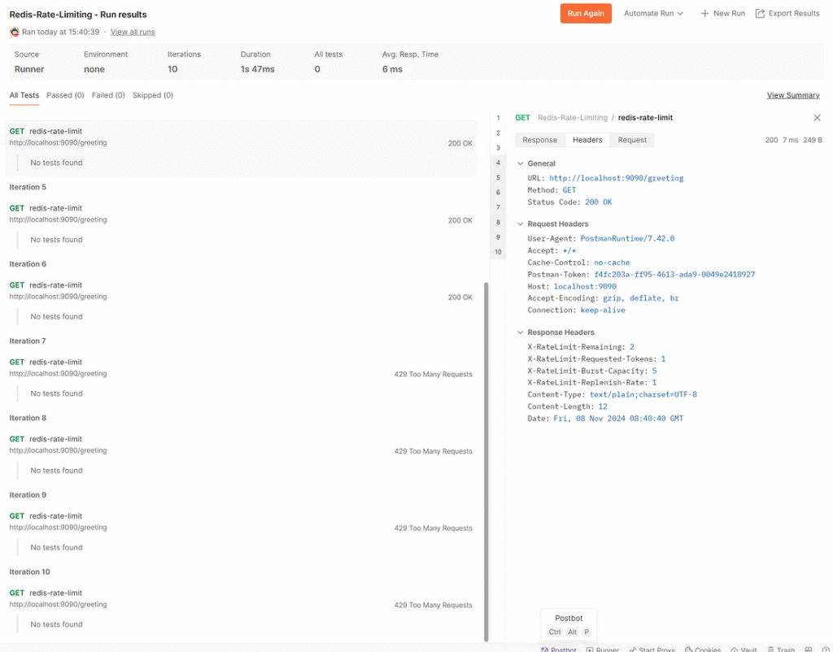Click the 'Iteration 5' heading

point(28,187)
